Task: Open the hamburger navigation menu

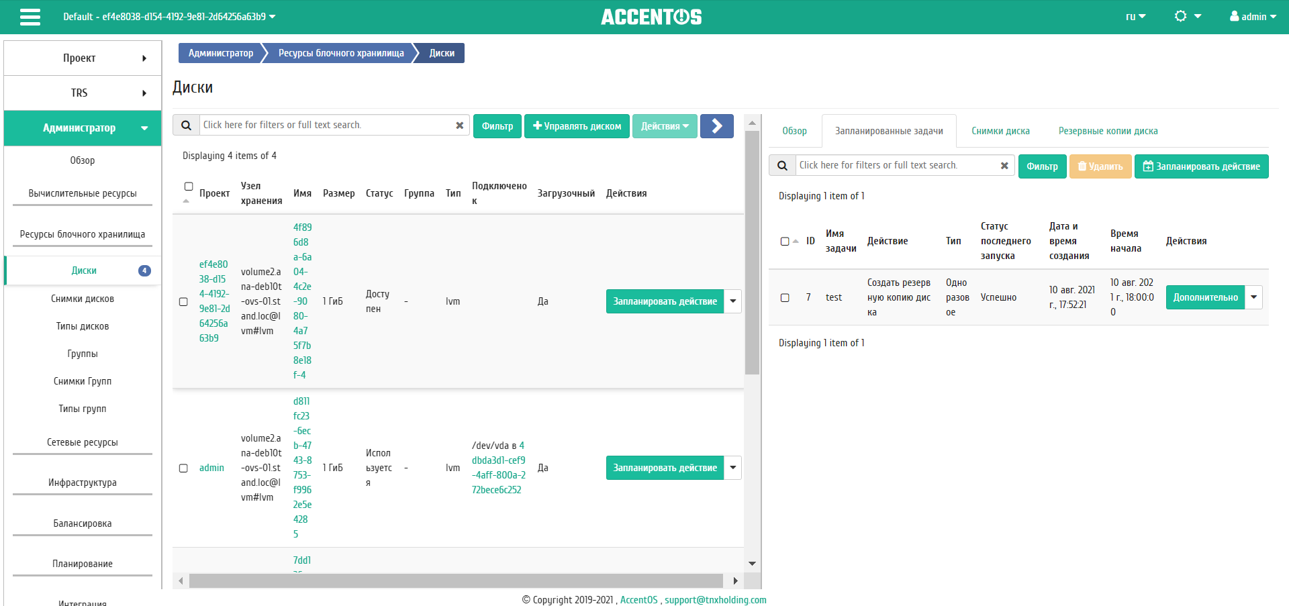Action: click(30, 17)
